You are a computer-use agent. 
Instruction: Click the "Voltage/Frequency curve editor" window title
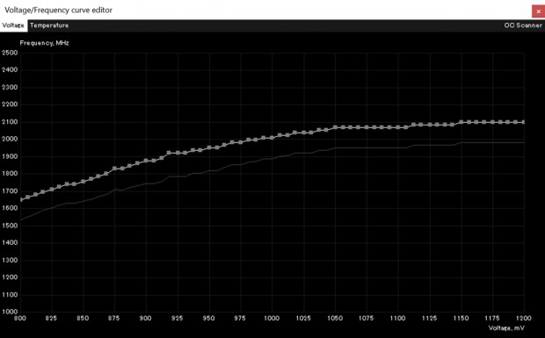[x=58, y=10]
